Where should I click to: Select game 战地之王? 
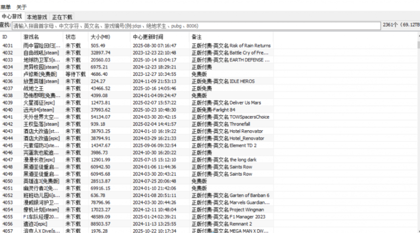(x=33, y=88)
